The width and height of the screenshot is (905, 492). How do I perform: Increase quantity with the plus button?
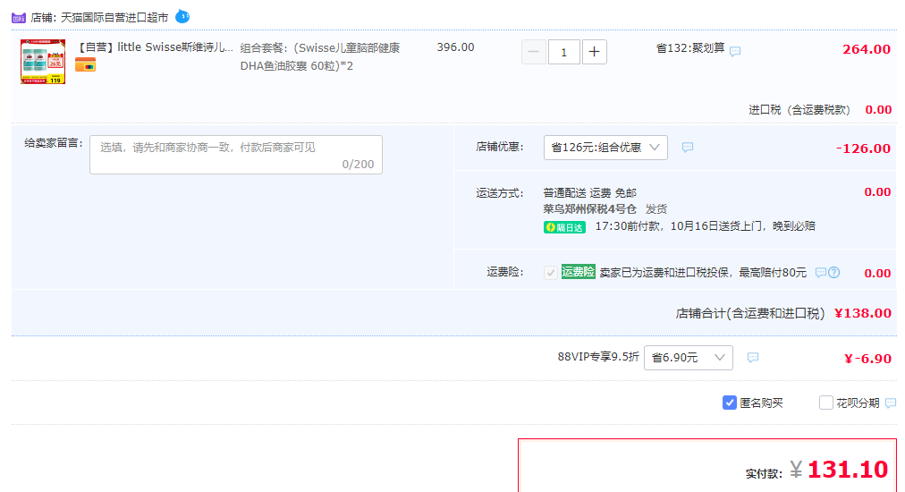595,52
